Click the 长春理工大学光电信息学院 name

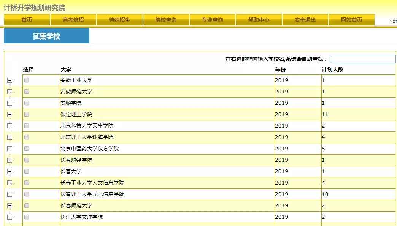[x=92, y=194]
